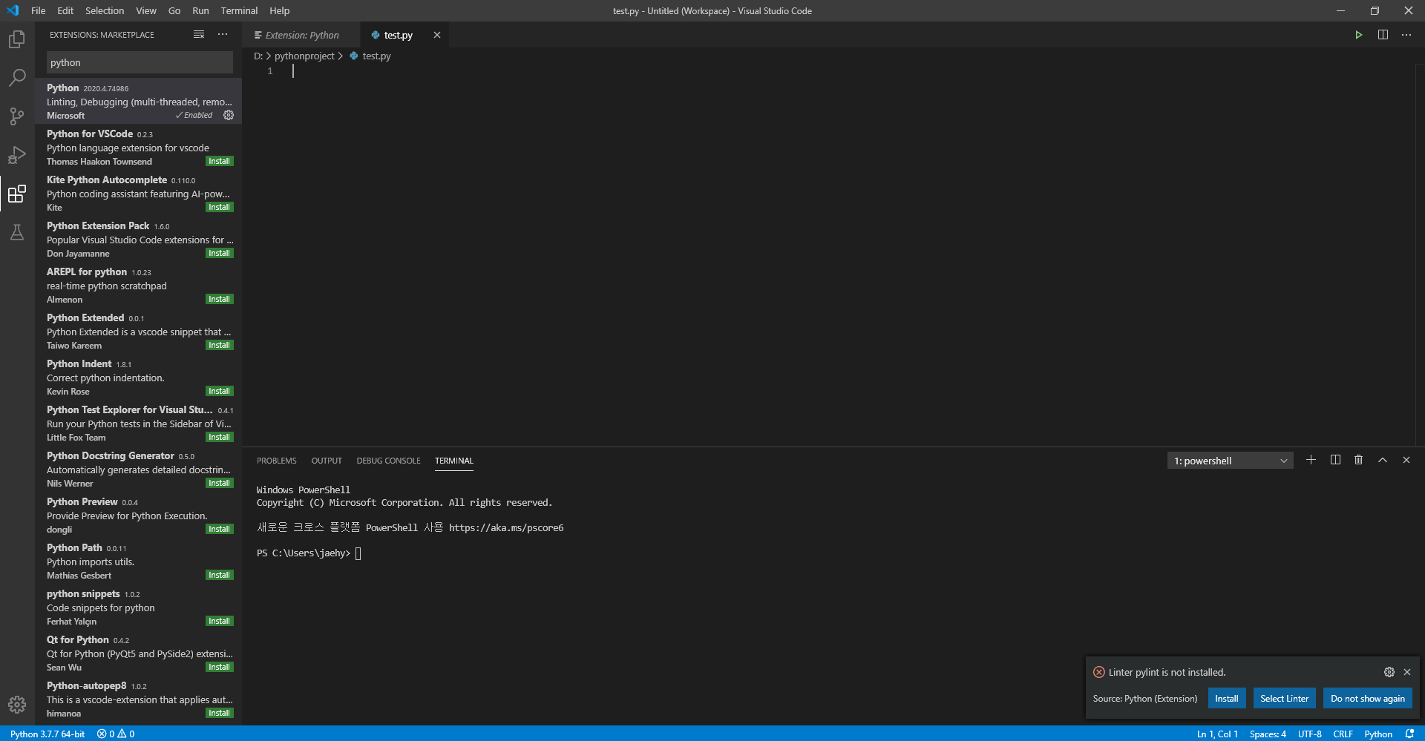1425x741 pixels.
Task: Select Python 3.7.7 64-bit interpreter in status bar
Action: 47,734
